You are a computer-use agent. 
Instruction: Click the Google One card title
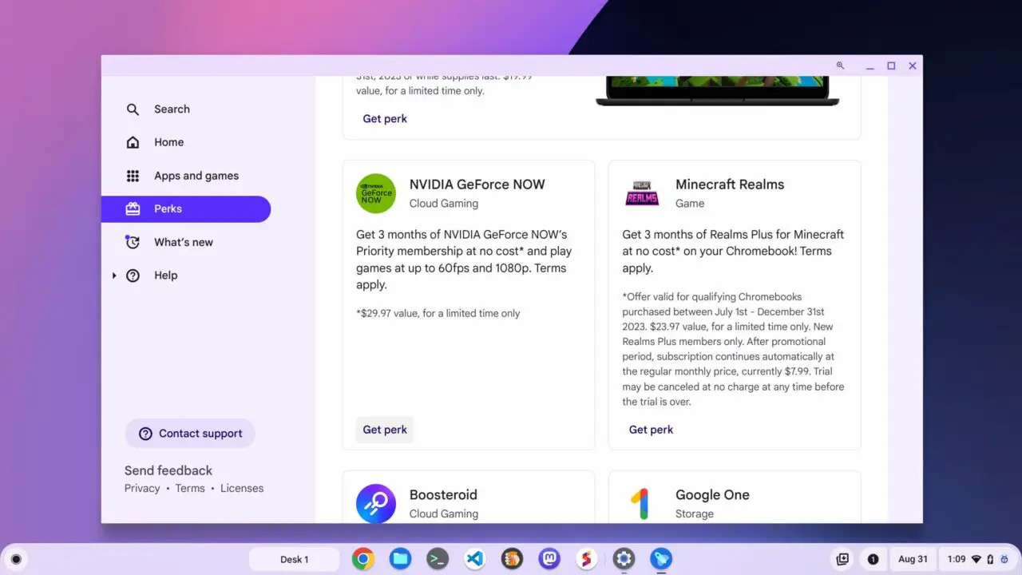click(x=712, y=495)
